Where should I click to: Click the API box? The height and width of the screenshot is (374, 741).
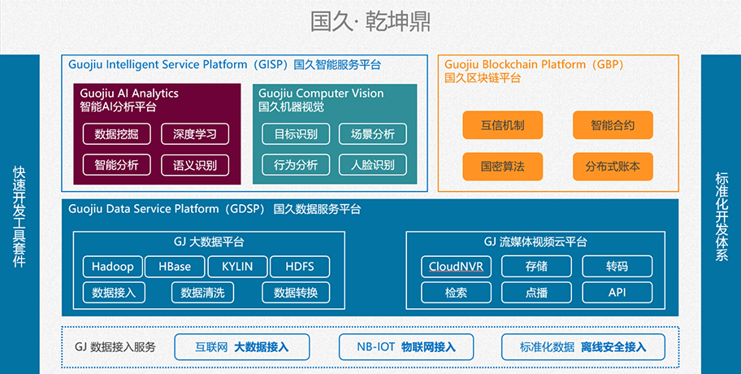(617, 293)
